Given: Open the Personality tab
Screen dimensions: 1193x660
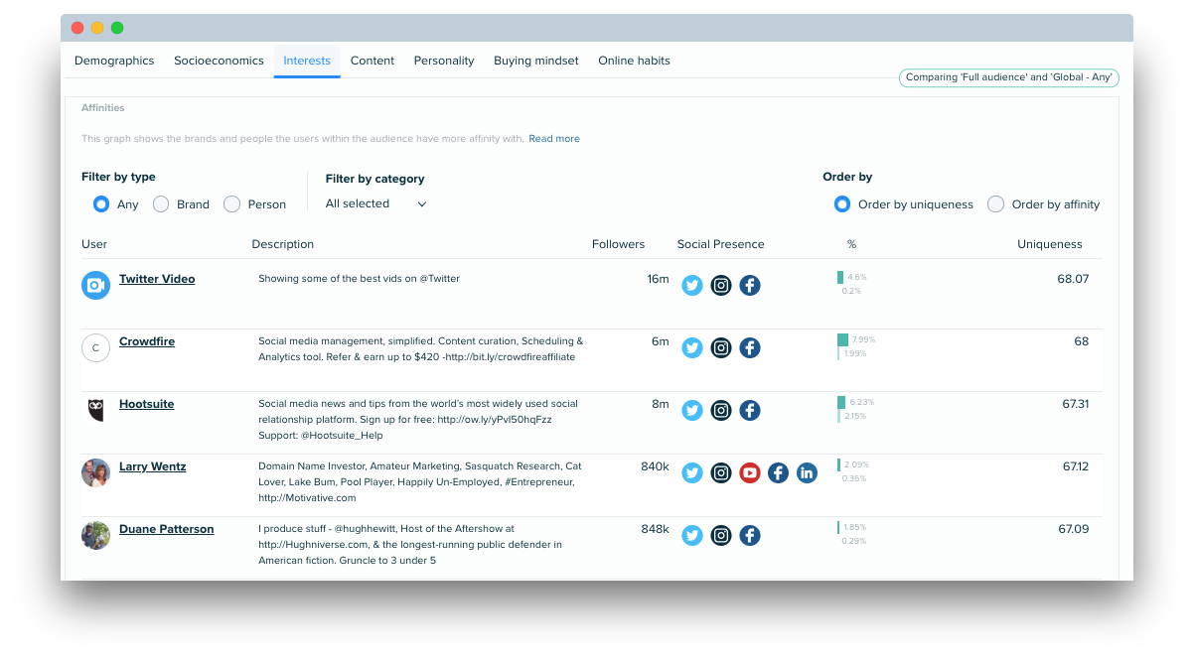Looking at the screenshot, I should coord(444,61).
